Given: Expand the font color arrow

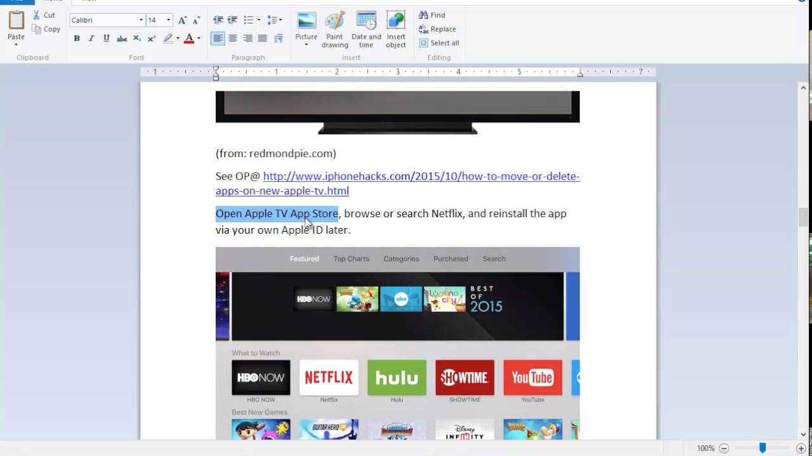Looking at the screenshot, I should click(199, 39).
